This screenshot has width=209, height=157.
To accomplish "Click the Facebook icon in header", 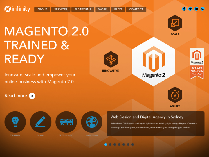I will click(x=184, y=9).
